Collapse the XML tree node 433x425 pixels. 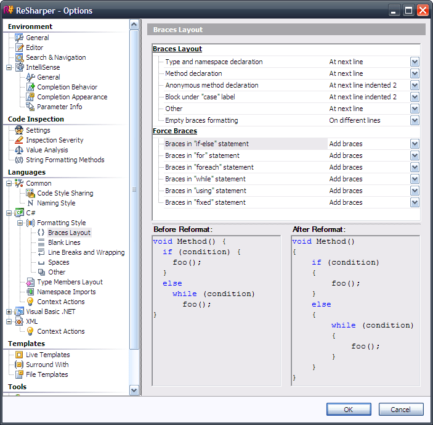9,321
